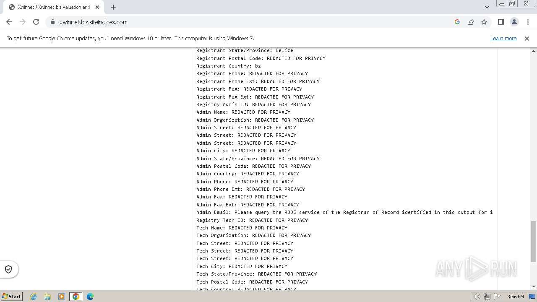537x302 pixels.
Task: Select 'Admin Fax Ext' line
Action: (x=248, y=205)
